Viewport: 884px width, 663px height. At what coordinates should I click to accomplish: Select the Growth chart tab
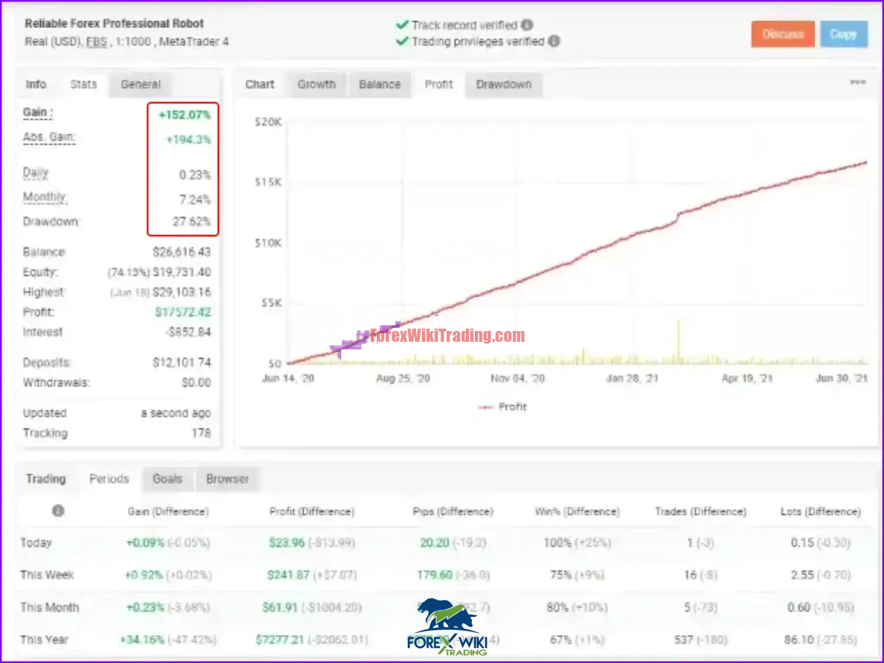click(x=317, y=85)
